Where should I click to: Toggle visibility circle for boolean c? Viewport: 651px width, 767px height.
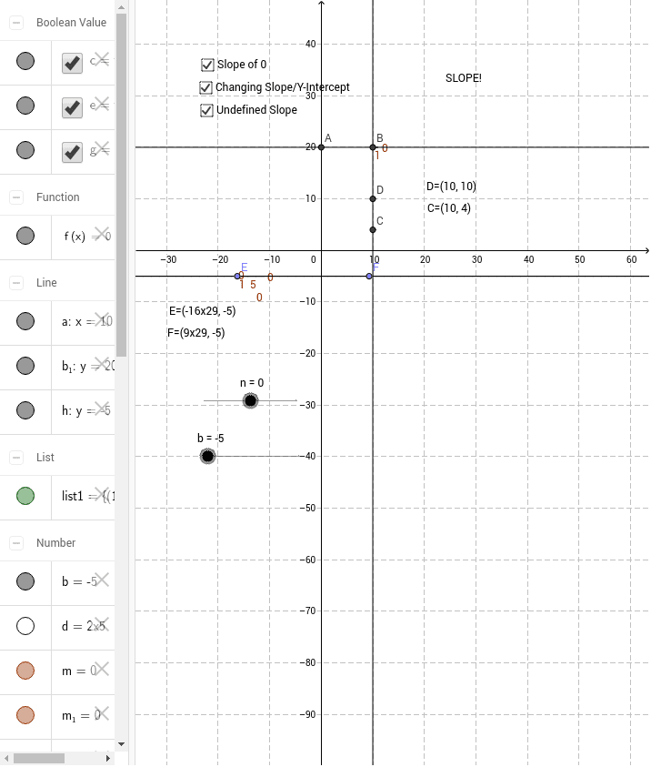tap(25, 61)
